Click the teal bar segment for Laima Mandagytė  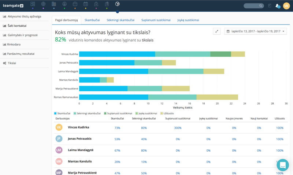tap(176, 71)
